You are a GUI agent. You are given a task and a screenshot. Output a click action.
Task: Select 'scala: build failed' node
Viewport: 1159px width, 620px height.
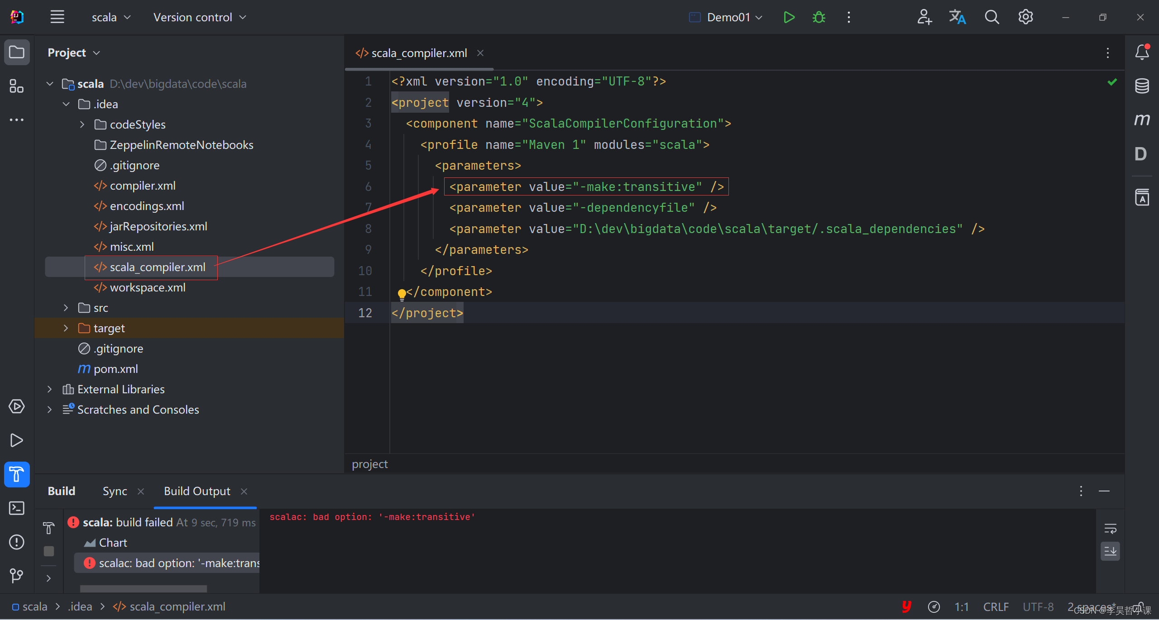click(162, 522)
